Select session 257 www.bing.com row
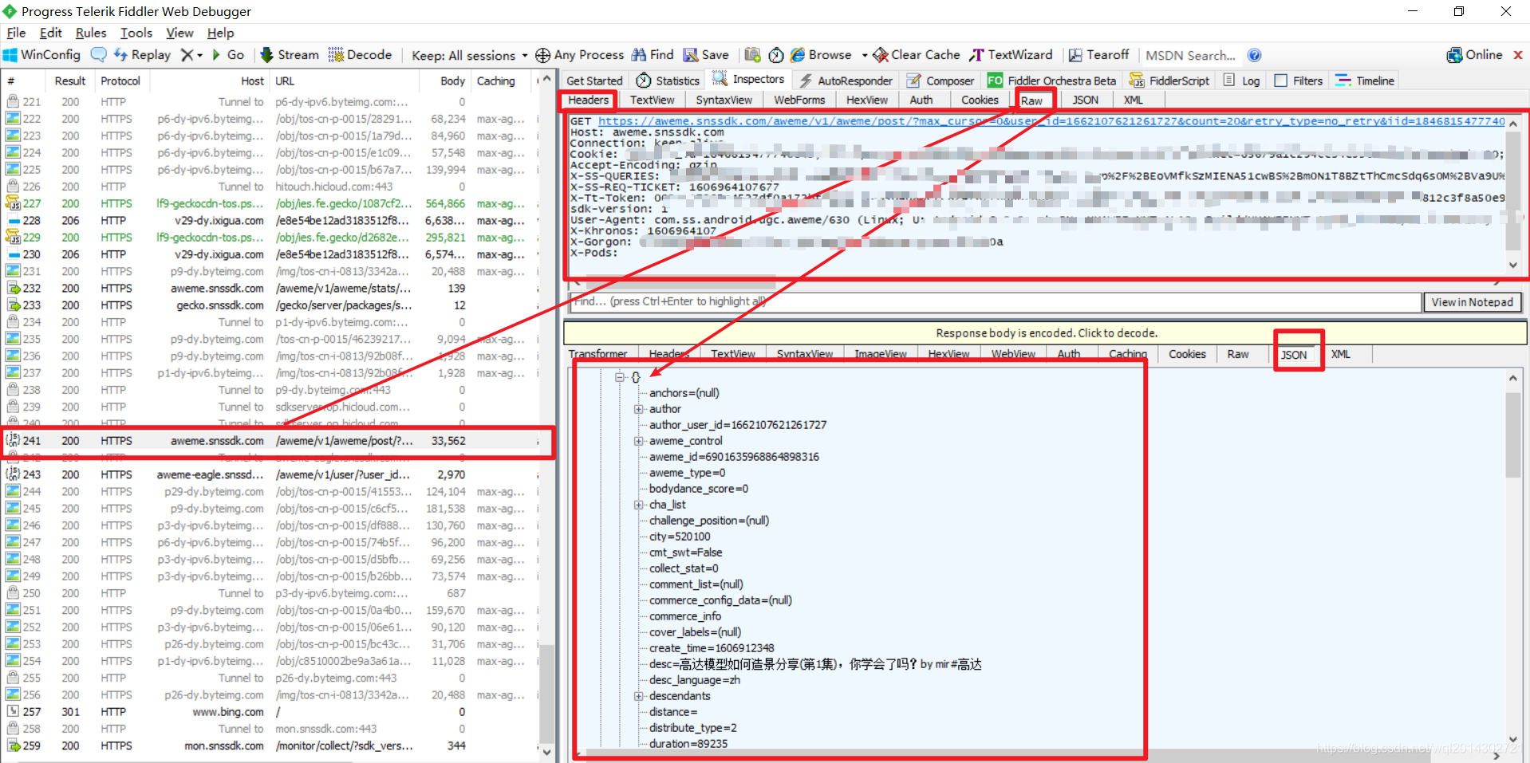 pos(271,712)
